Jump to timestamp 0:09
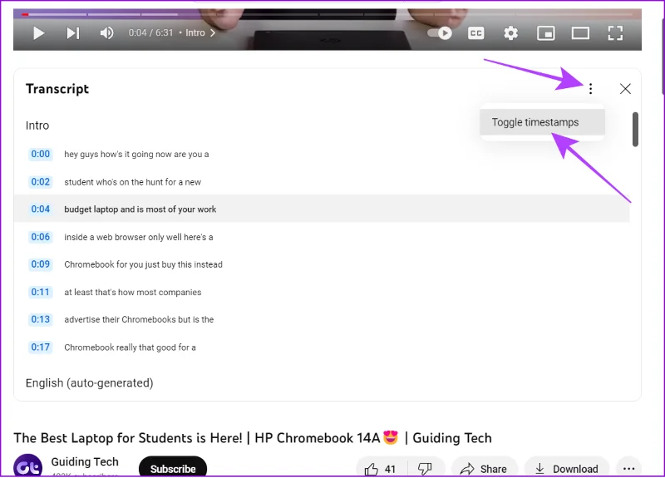Viewport: 665px width, 478px height. [40, 264]
